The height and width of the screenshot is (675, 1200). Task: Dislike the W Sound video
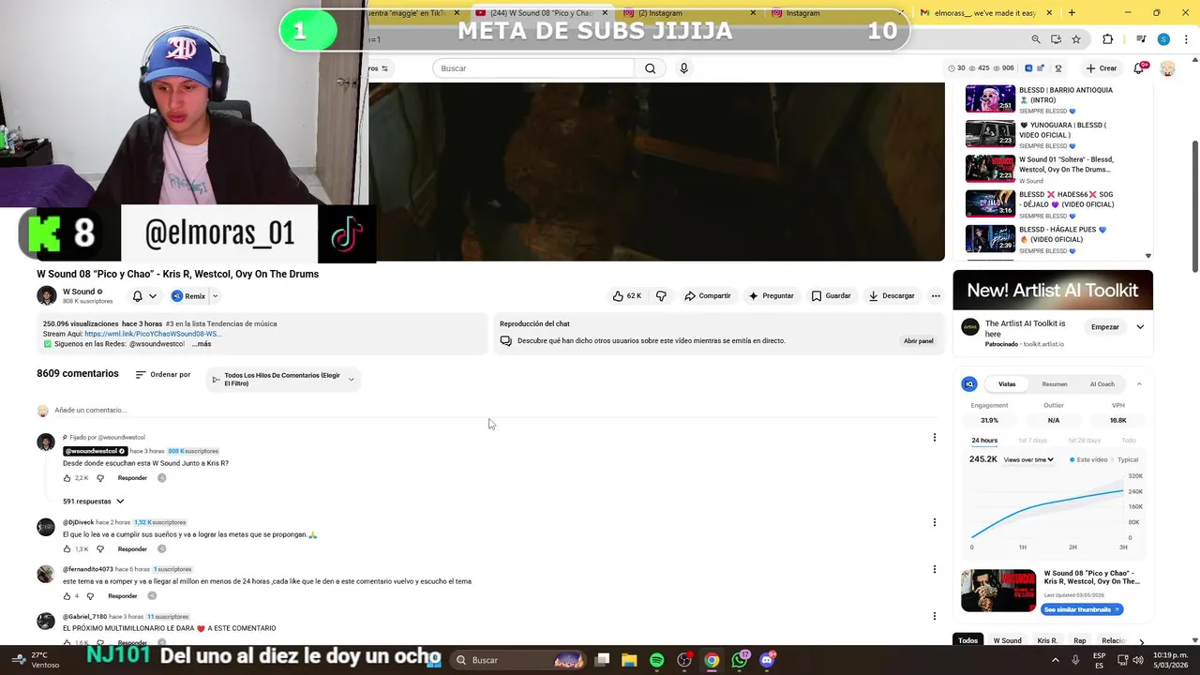pos(661,295)
